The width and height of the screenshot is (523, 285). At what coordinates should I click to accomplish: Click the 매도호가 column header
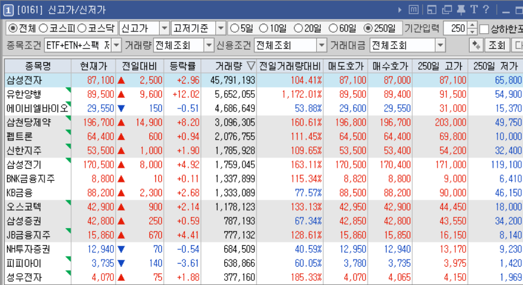pos(346,66)
